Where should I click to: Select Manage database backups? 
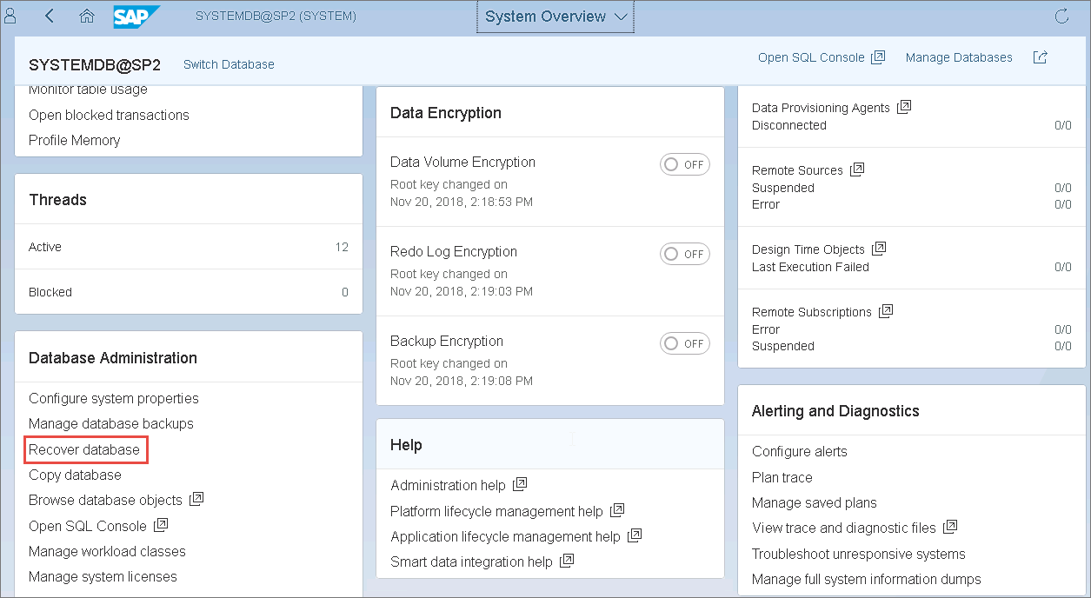click(111, 423)
